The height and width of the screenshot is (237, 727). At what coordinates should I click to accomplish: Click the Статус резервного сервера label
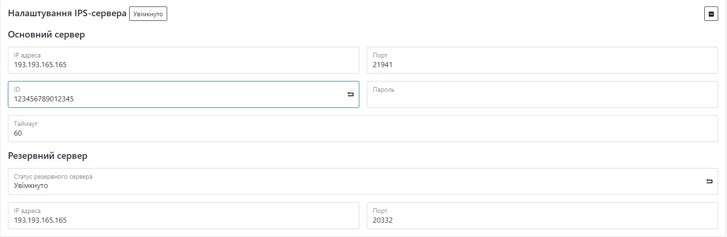click(x=53, y=176)
